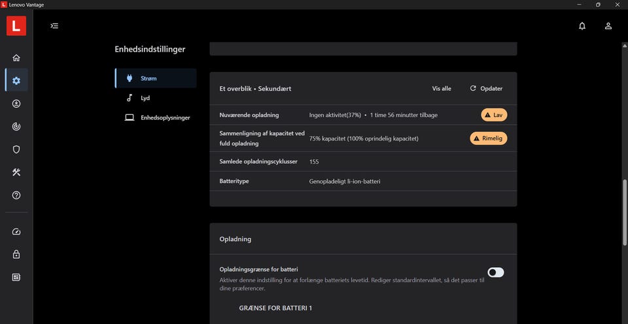The height and width of the screenshot is (324, 628).
Task: Click 'Genopladeligt li-ion-batteri' value
Action: click(x=345, y=181)
